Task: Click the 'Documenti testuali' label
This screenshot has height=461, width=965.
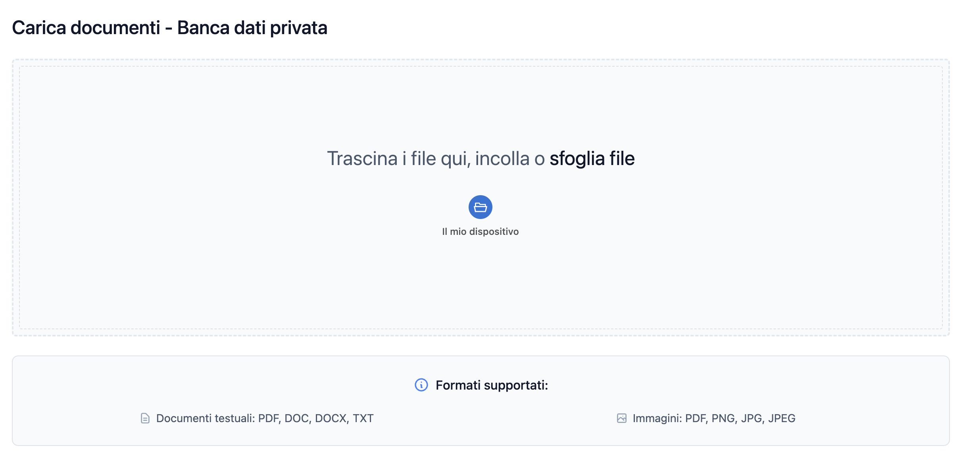Action: 205,418
